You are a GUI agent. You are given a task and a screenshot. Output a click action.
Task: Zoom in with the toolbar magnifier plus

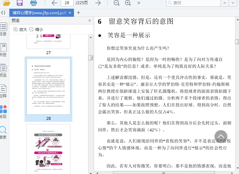(x=128, y=3)
